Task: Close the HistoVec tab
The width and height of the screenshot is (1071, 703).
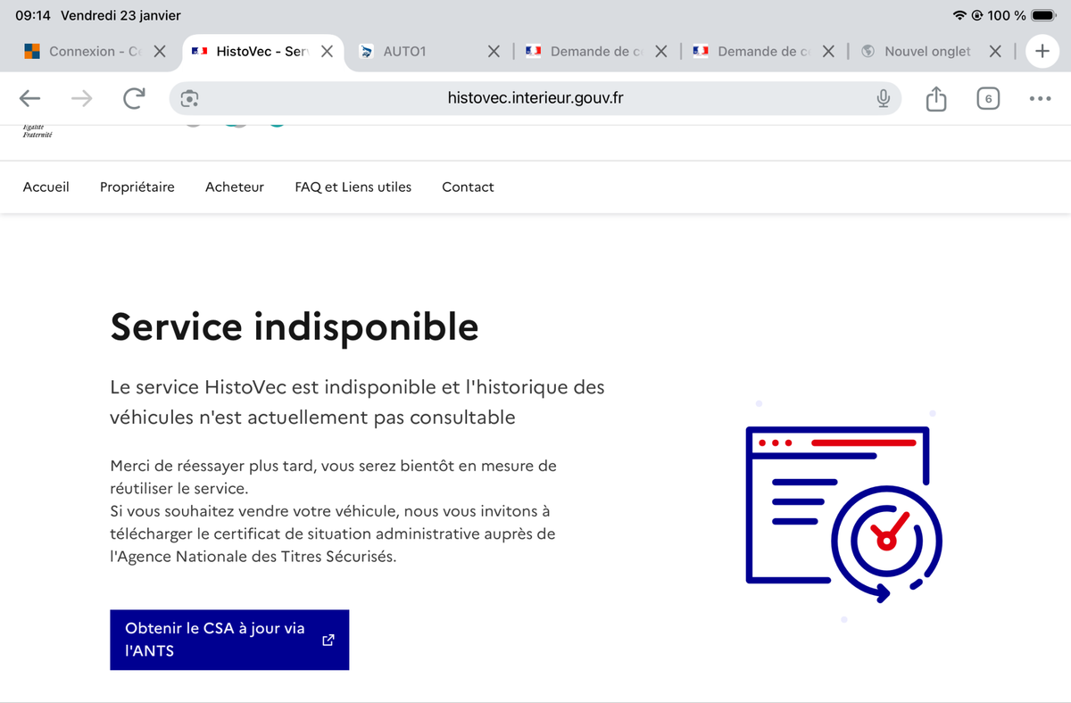Action: point(327,52)
